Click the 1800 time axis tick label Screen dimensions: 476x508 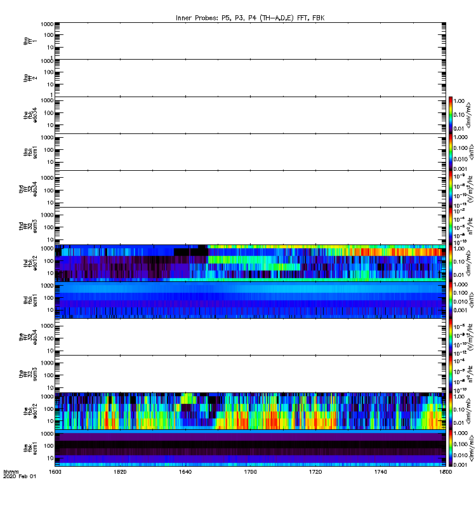(x=446, y=472)
